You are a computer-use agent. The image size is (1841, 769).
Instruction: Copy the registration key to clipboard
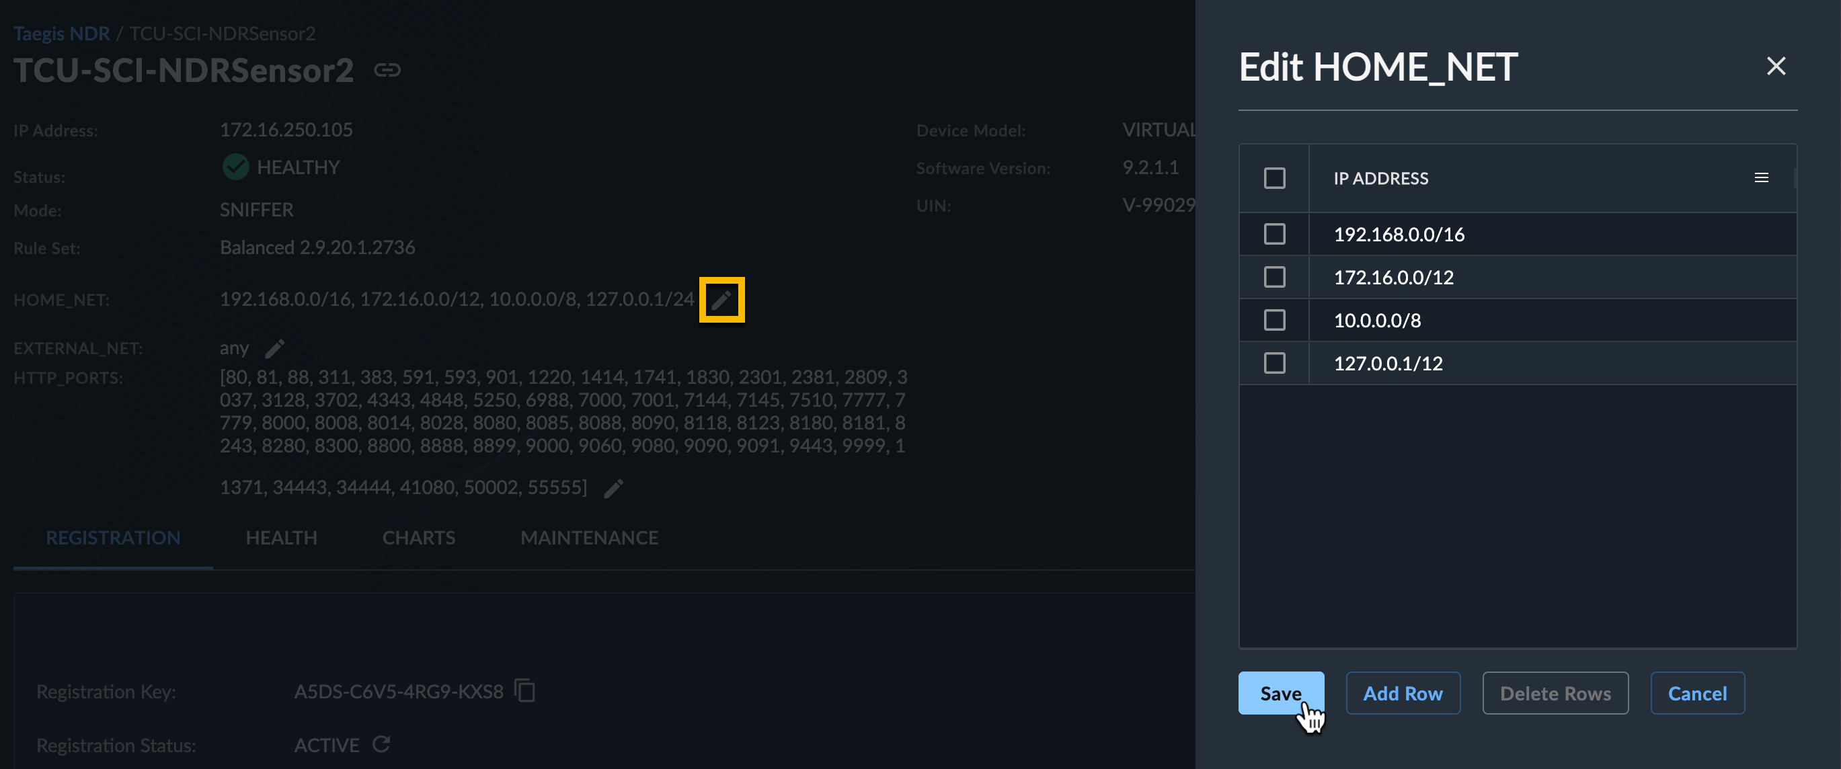(524, 690)
